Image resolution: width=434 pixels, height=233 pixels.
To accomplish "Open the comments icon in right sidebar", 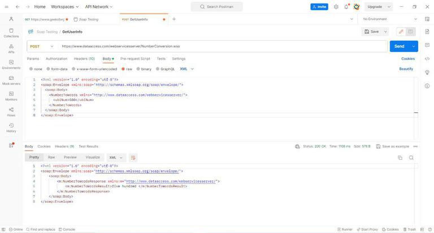I will pos(427,45).
